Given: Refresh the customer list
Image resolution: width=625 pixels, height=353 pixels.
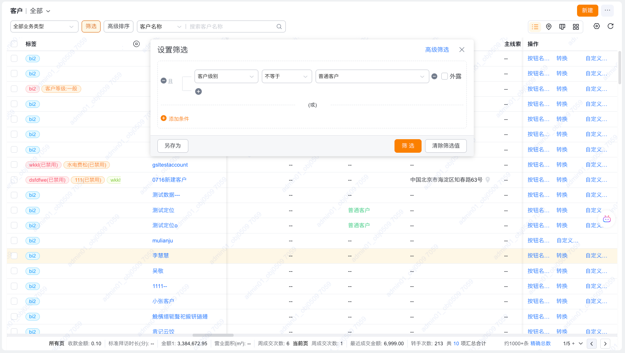Looking at the screenshot, I should pyautogui.click(x=611, y=26).
